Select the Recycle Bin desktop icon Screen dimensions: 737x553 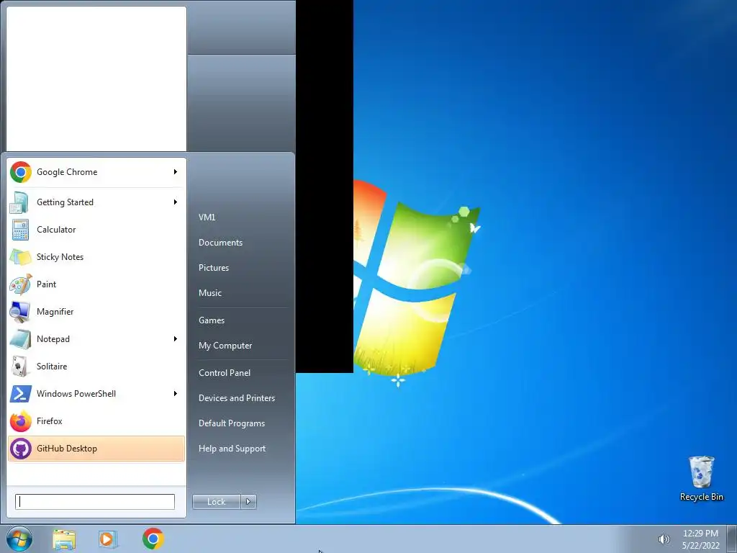click(701, 479)
